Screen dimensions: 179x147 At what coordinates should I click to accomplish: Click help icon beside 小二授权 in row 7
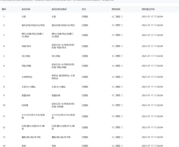point(122,77)
